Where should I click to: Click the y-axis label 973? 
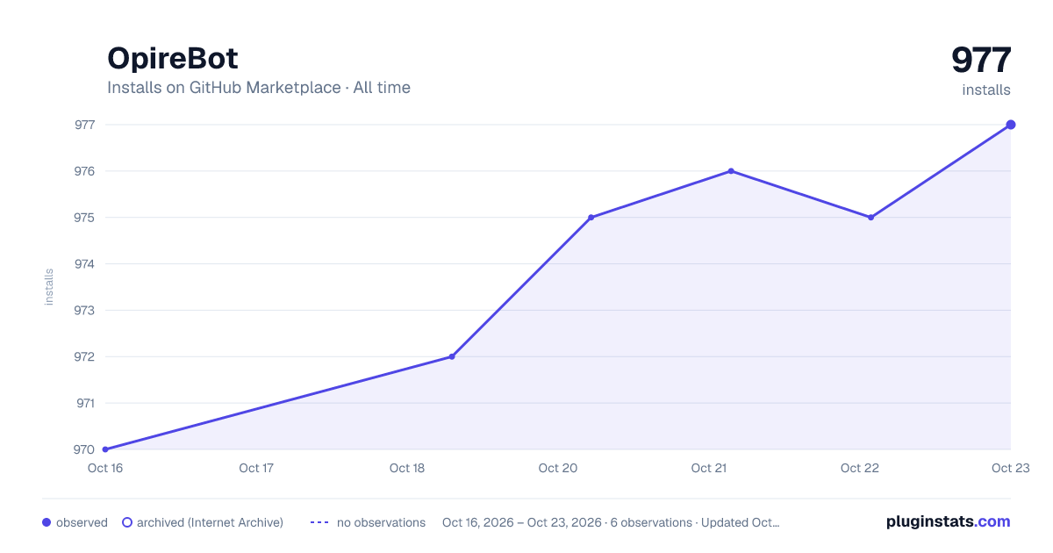pos(85,311)
